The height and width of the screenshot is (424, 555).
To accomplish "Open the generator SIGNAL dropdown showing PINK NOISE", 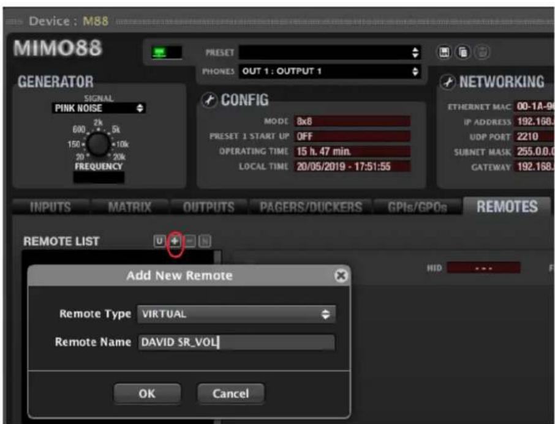I will click(99, 108).
